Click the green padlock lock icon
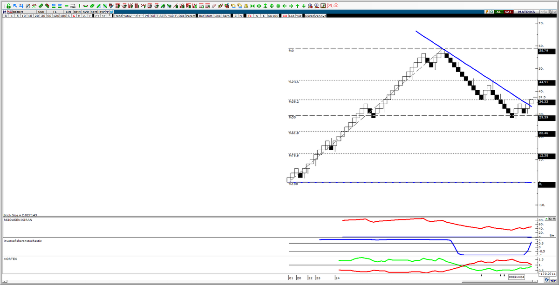This screenshot has width=559, height=285. pyautogui.click(x=8, y=6)
